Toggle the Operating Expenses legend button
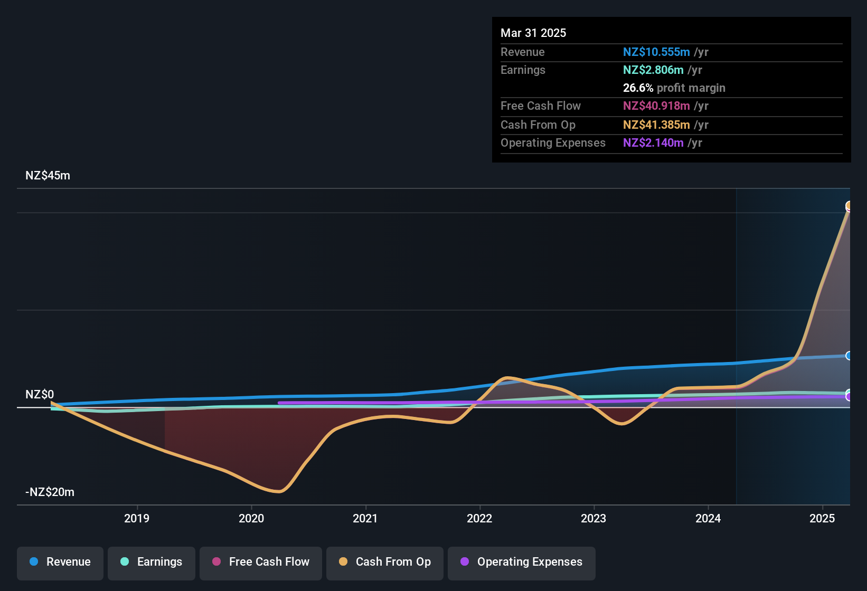The width and height of the screenshot is (867, 591). pyautogui.click(x=522, y=563)
